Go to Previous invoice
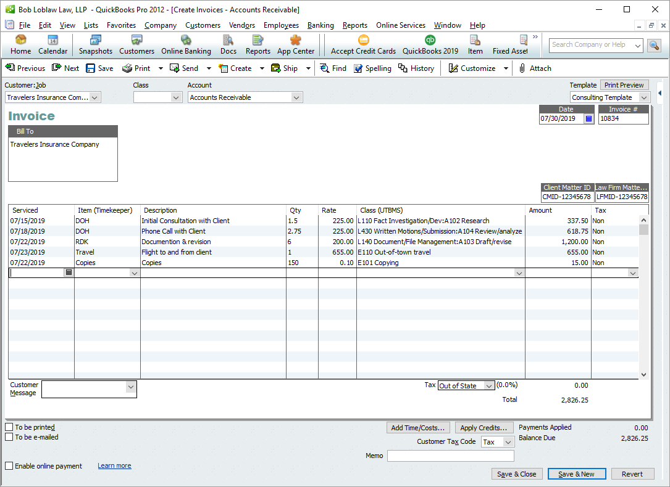This screenshot has width=670, height=487. [25, 68]
